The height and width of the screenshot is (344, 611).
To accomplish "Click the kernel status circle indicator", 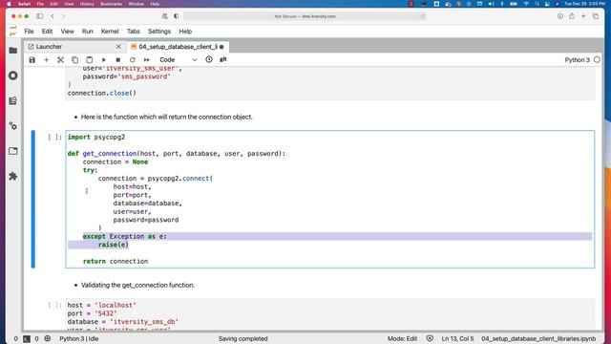I will pos(597,59).
